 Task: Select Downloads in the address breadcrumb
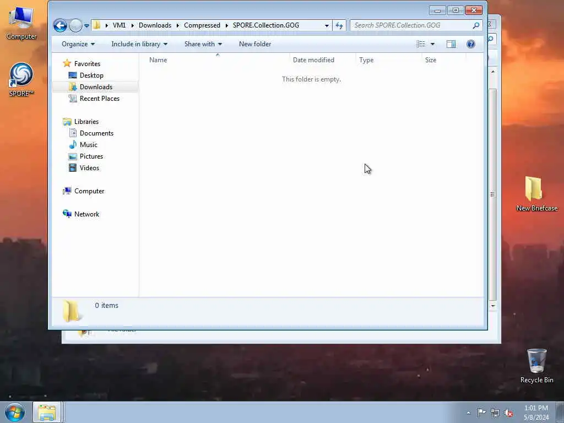point(155,25)
